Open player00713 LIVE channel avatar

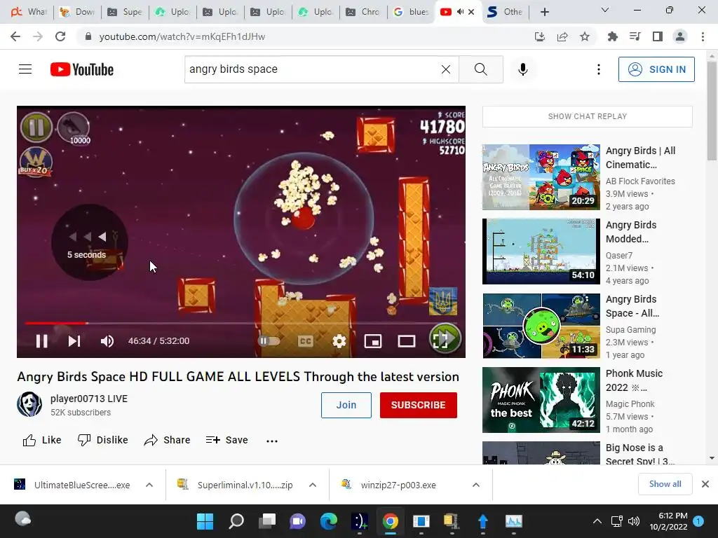point(29,404)
